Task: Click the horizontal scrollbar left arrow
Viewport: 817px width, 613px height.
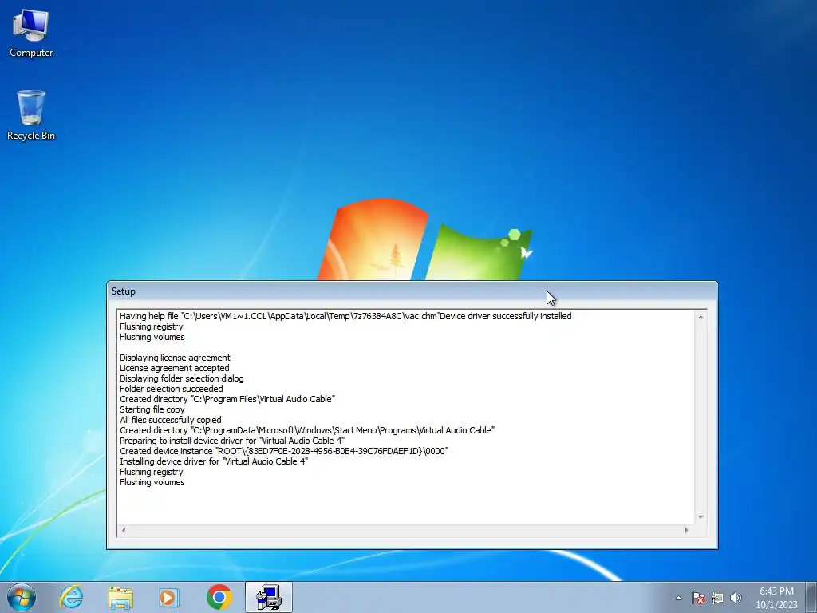Action: pos(124,530)
